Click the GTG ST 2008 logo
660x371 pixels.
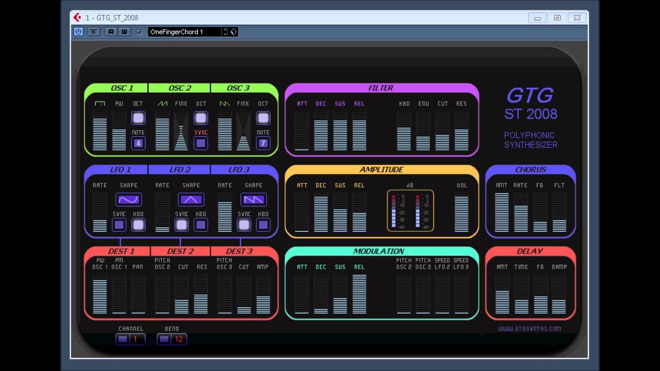pos(531,104)
